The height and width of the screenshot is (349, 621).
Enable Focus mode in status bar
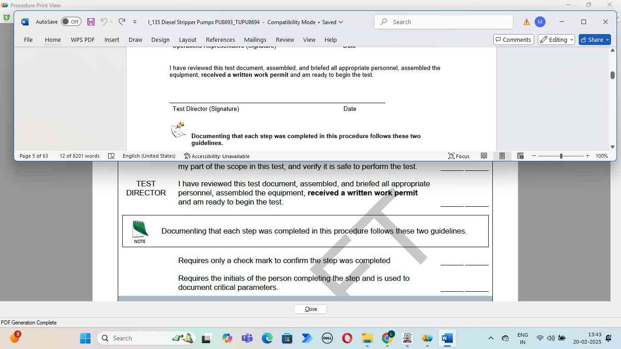pos(459,156)
